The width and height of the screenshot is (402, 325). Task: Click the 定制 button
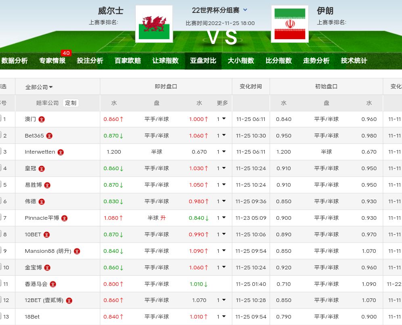click(x=71, y=103)
